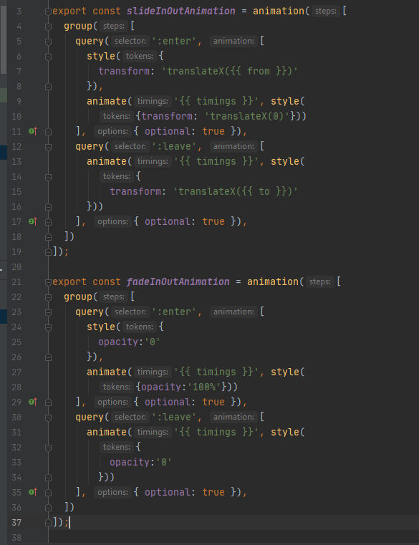419x545 pixels.
Task: Click the 'true' value on line 17
Action: pyautogui.click(x=213, y=221)
